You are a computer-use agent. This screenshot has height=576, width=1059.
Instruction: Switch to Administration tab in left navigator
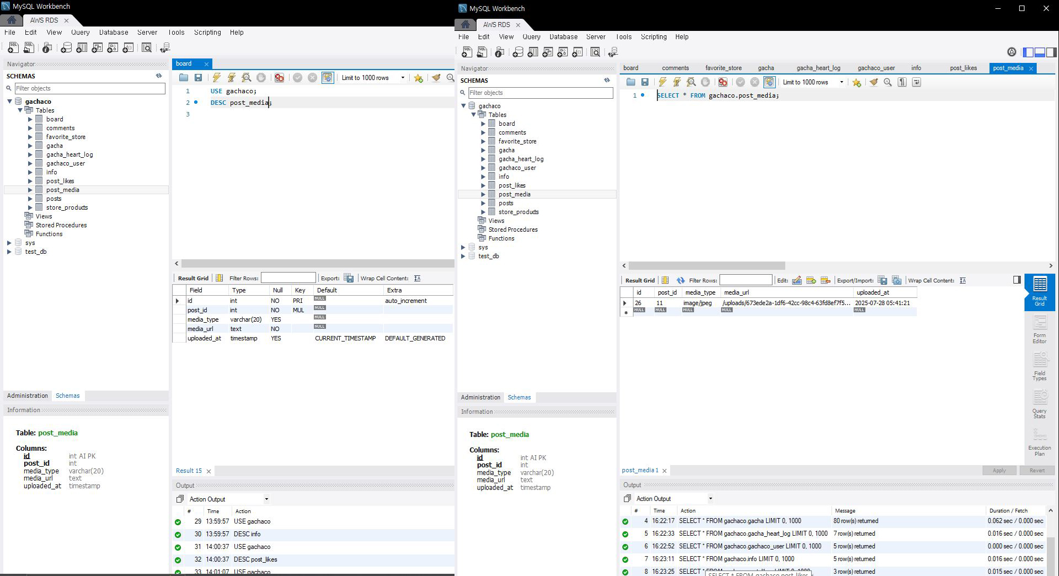[x=28, y=396]
